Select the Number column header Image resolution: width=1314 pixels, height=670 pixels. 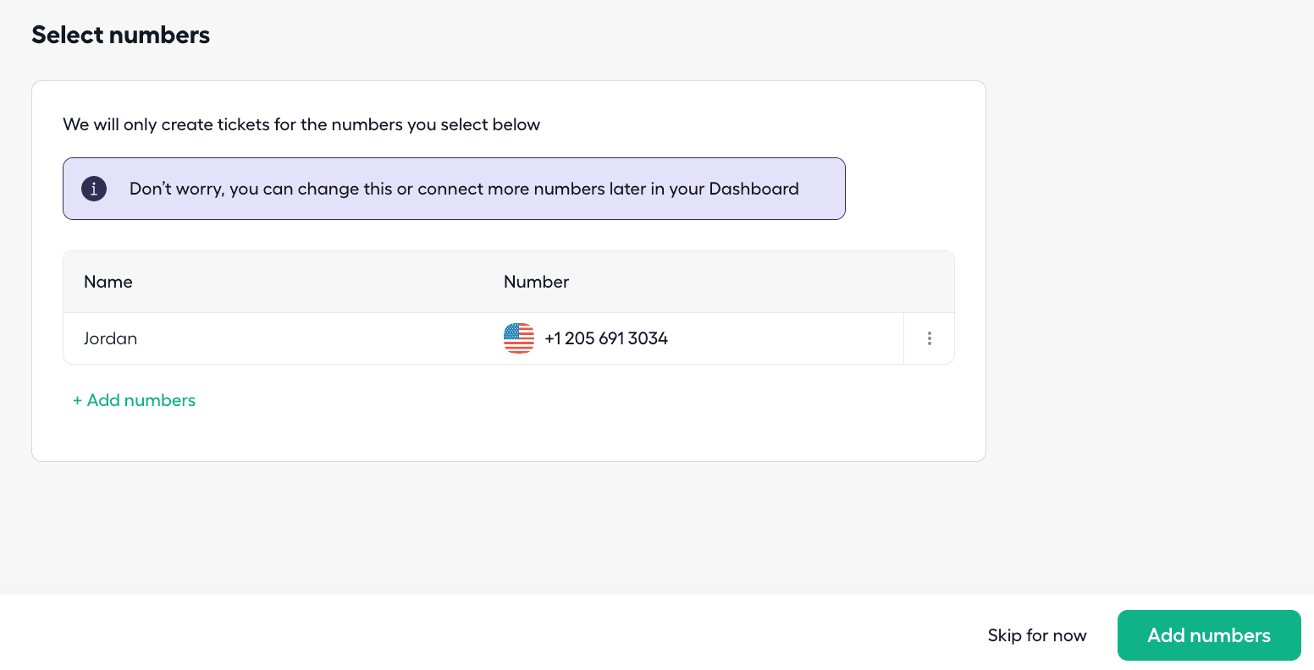click(x=536, y=282)
